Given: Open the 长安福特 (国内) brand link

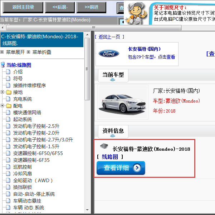Looking at the screenshot, I should coord(144,49).
